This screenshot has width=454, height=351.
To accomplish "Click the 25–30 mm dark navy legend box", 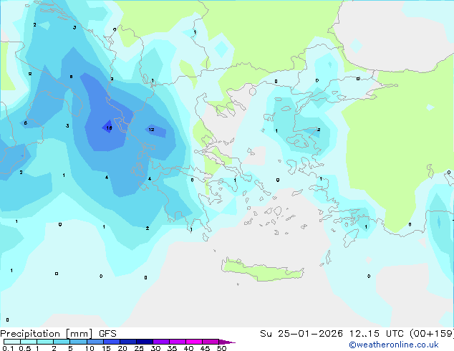I will tap(145, 342).
